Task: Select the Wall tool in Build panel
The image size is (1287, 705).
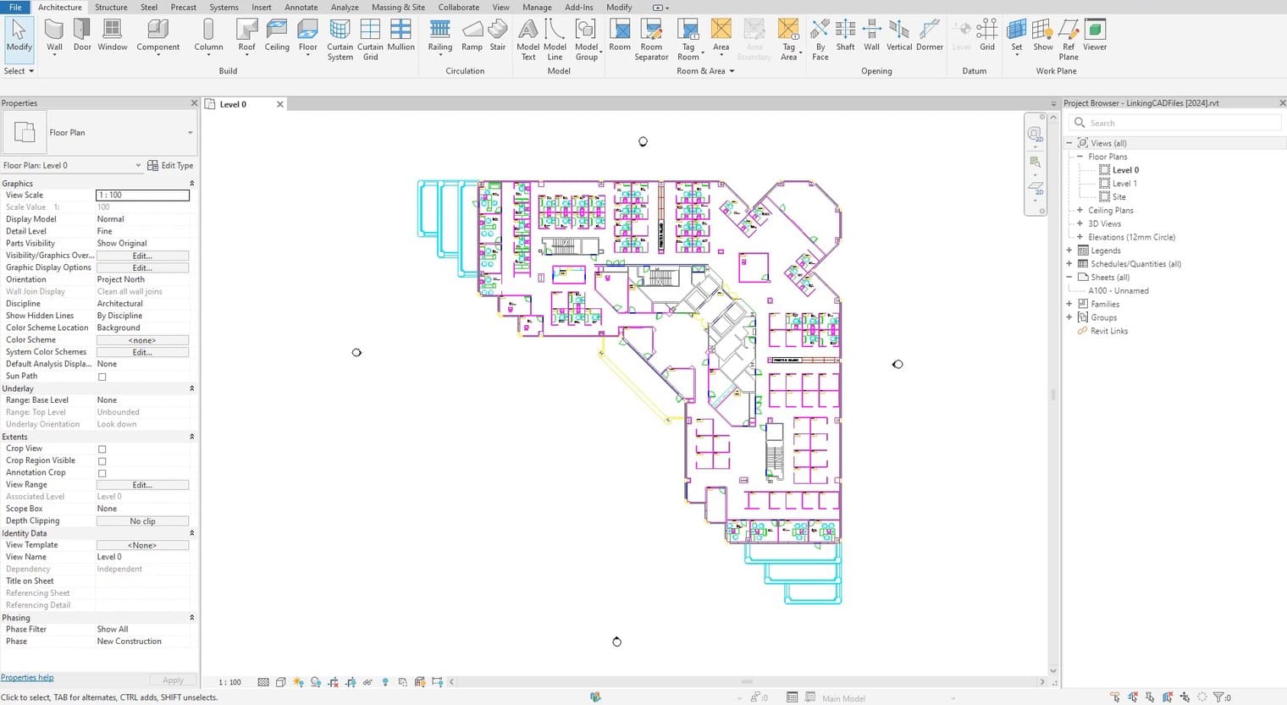Action: point(54,36)
